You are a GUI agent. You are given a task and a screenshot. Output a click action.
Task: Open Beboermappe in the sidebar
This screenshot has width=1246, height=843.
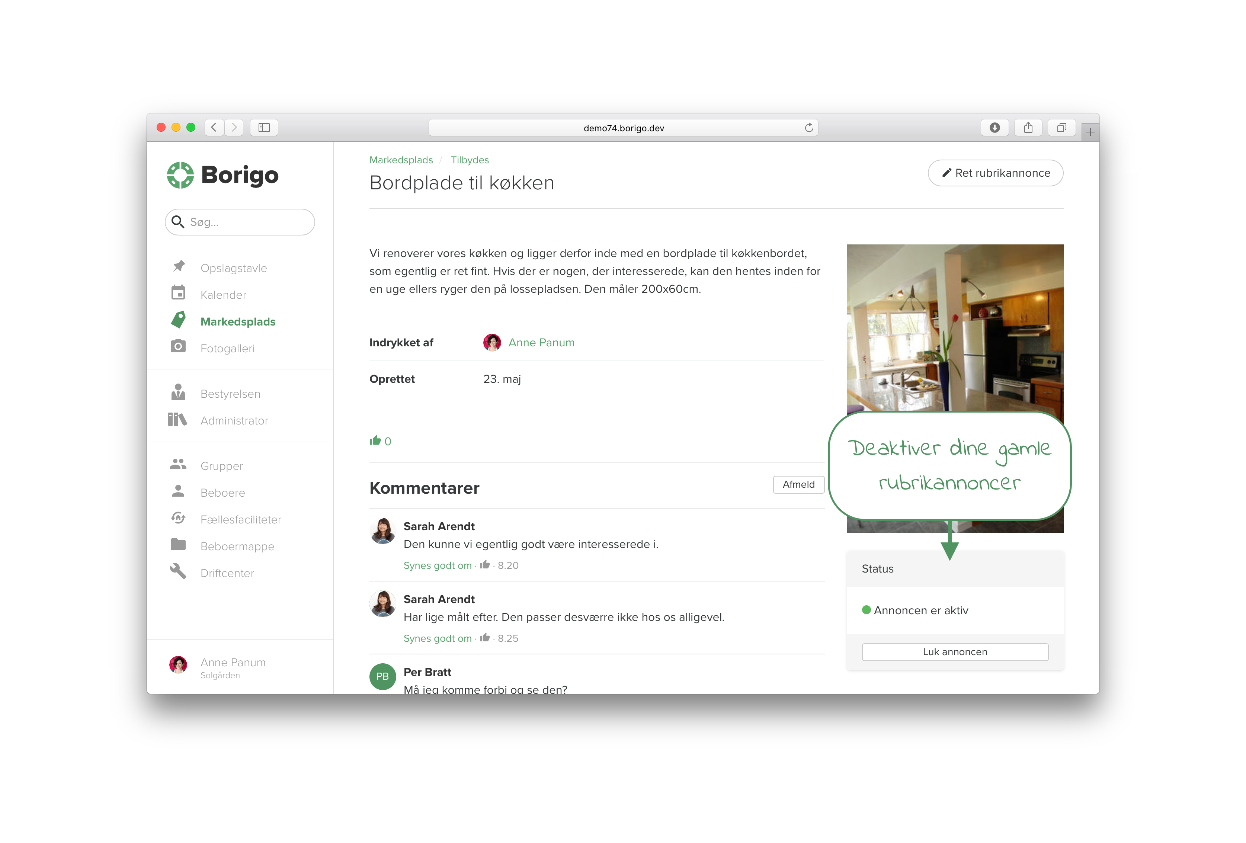click(x=237, y=546)
